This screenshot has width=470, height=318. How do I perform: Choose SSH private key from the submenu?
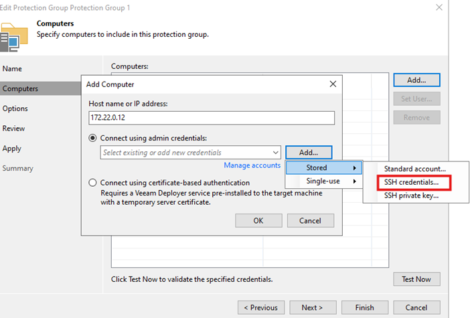[x=411, y=195]
